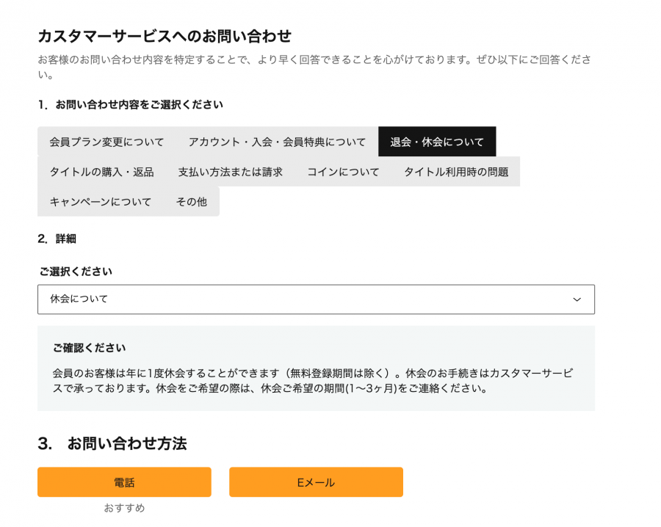Click the dropdown chevron arrow
This screenshot has height=527, width=661.
pos(577,299)
